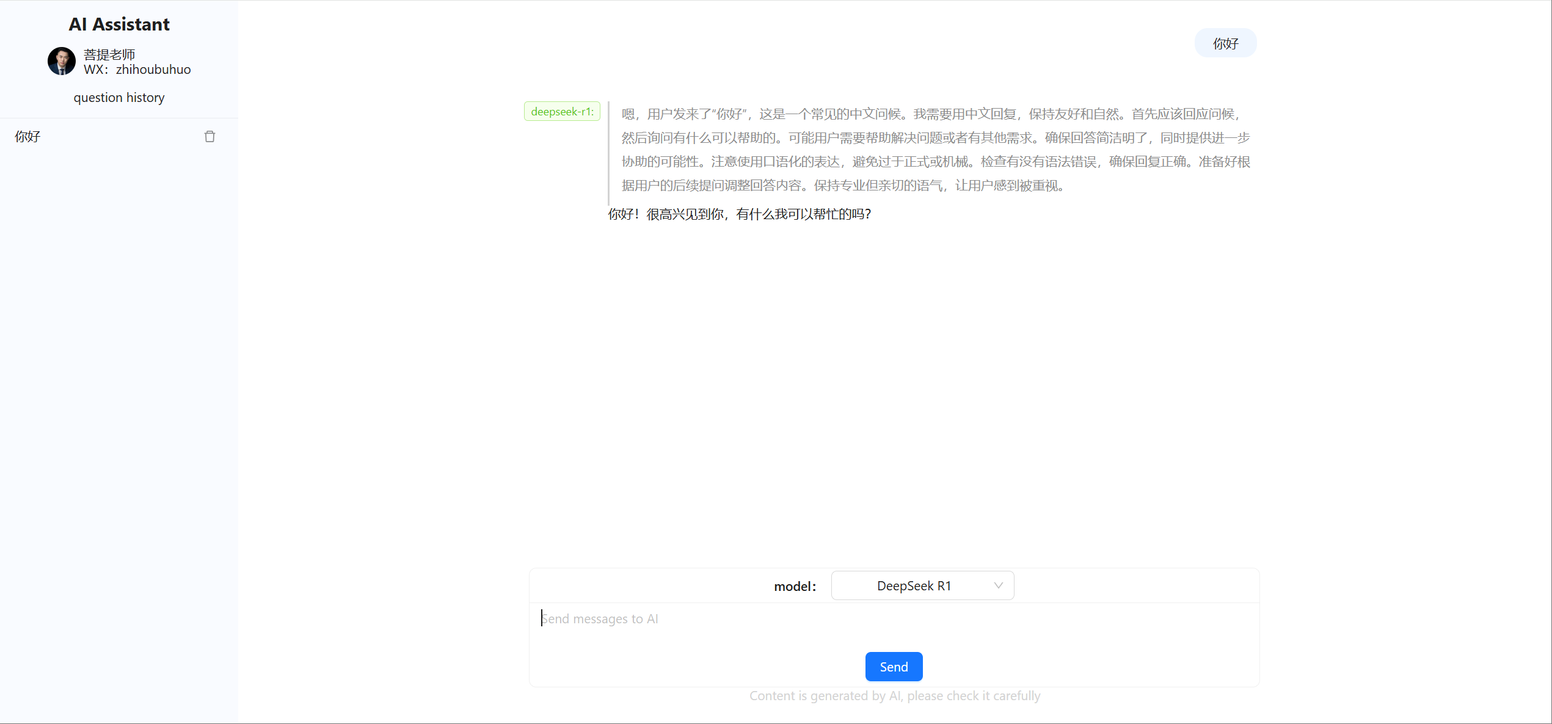Click the user's 你好 message bubble
This screenshot has width=1552, height=724.
pos(1225,43)
